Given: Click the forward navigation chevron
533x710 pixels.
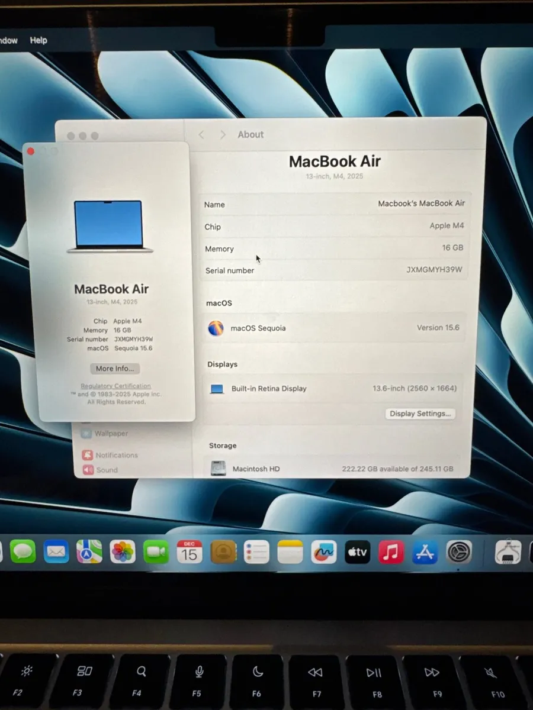Looking at the screenshot, I should coord(222,134).
